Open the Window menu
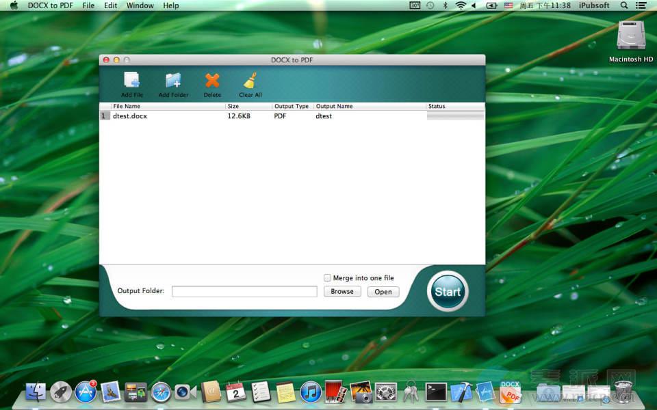 coord(140,5)
